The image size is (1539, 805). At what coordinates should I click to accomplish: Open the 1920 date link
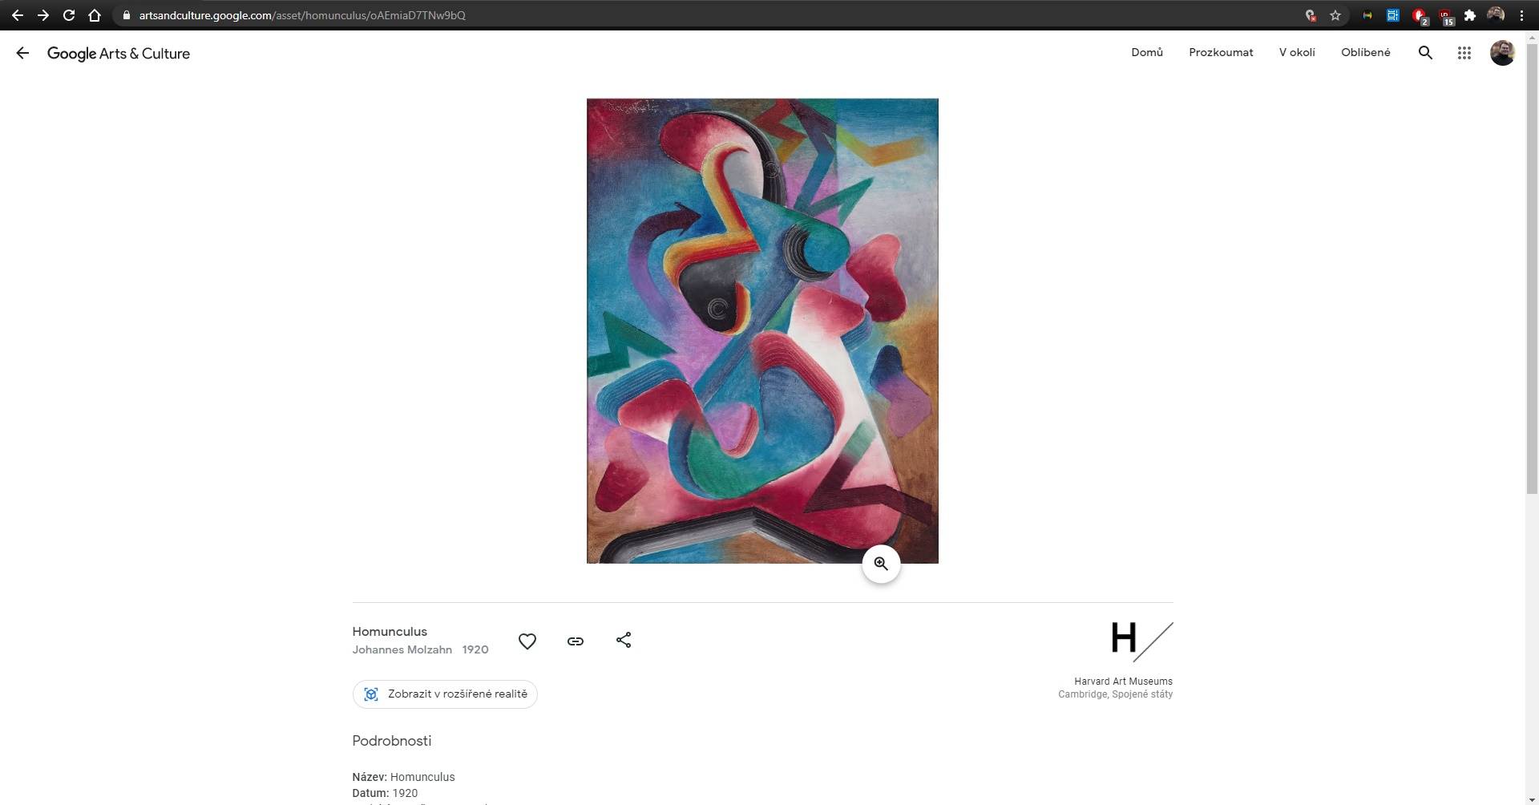(x=475, y=650)
